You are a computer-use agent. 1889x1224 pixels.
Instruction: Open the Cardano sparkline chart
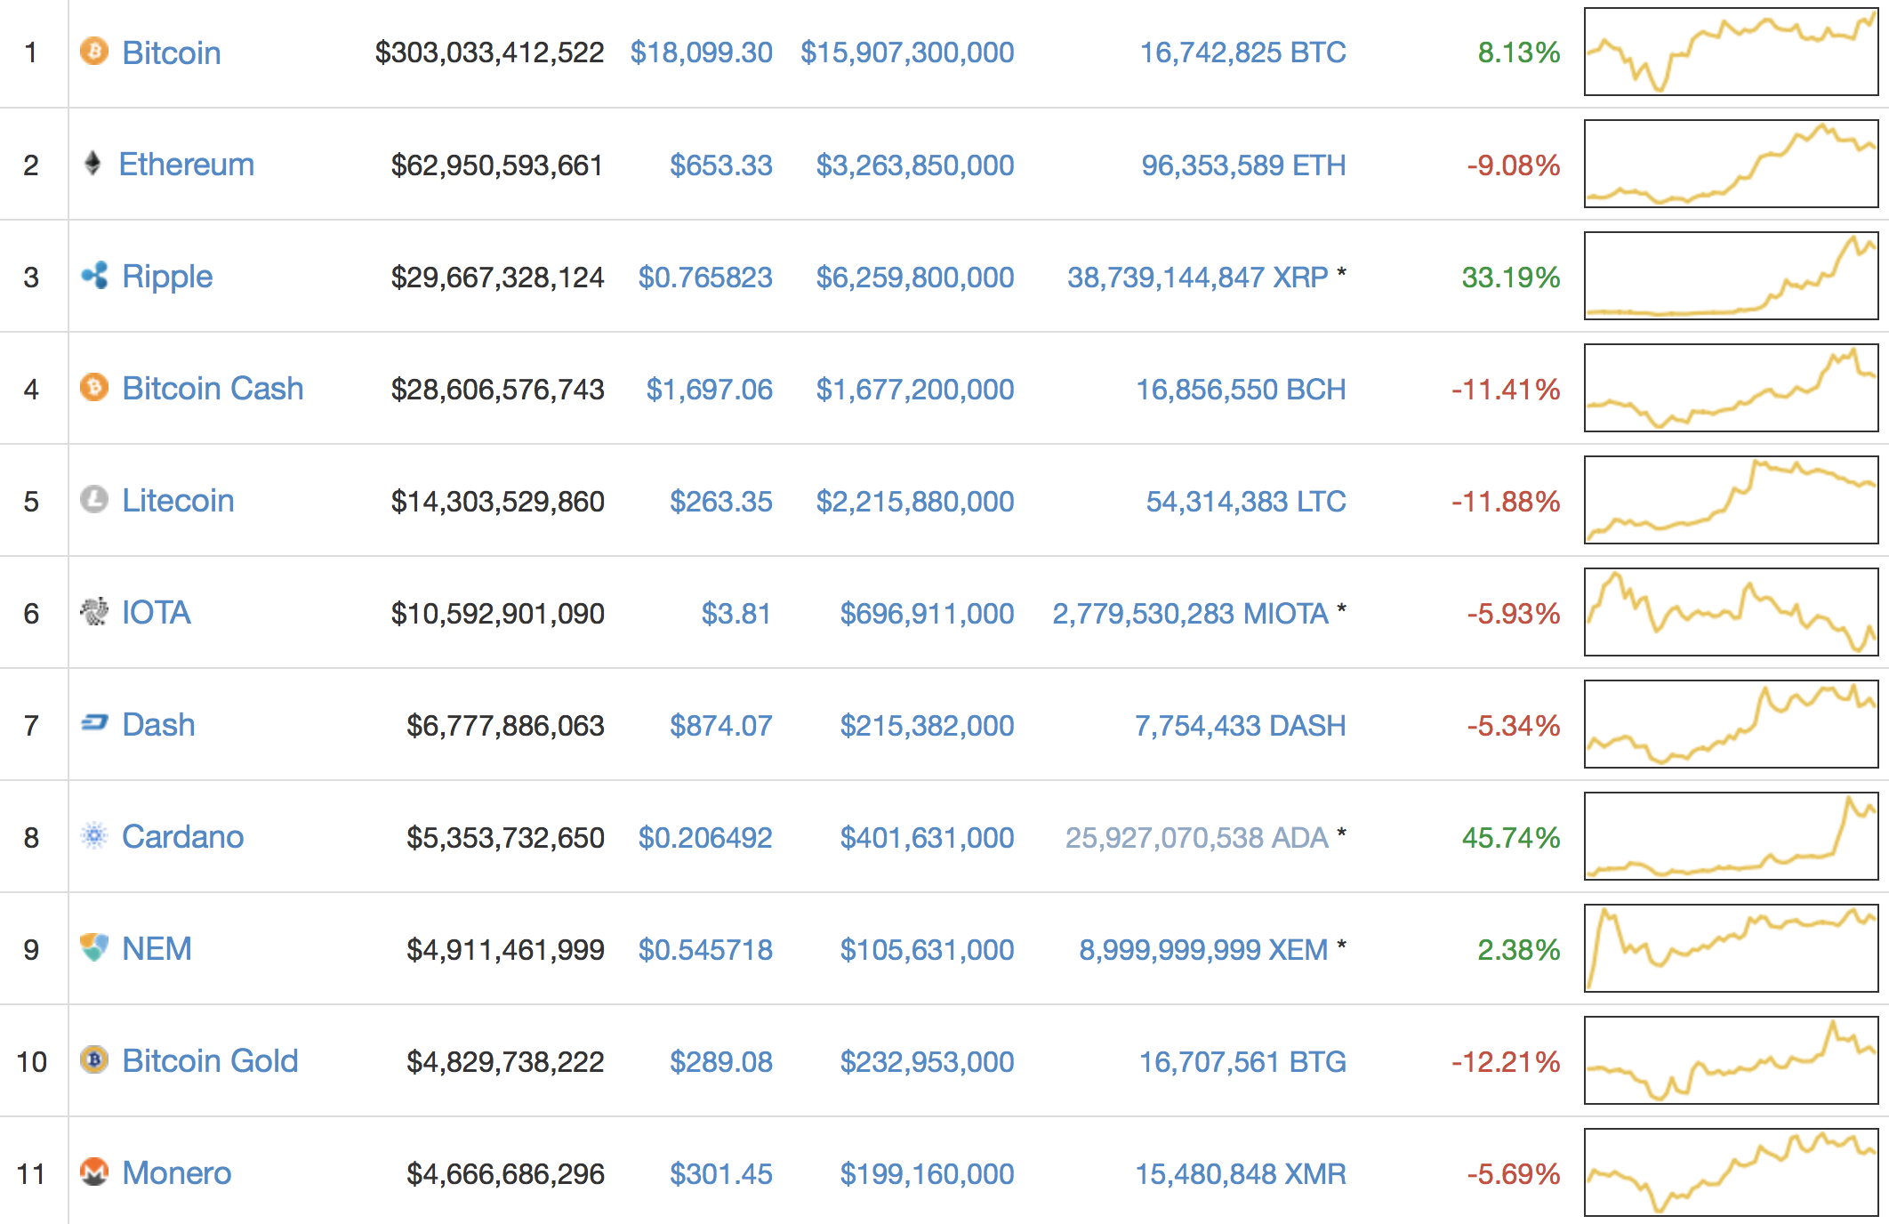(1732, 836)
